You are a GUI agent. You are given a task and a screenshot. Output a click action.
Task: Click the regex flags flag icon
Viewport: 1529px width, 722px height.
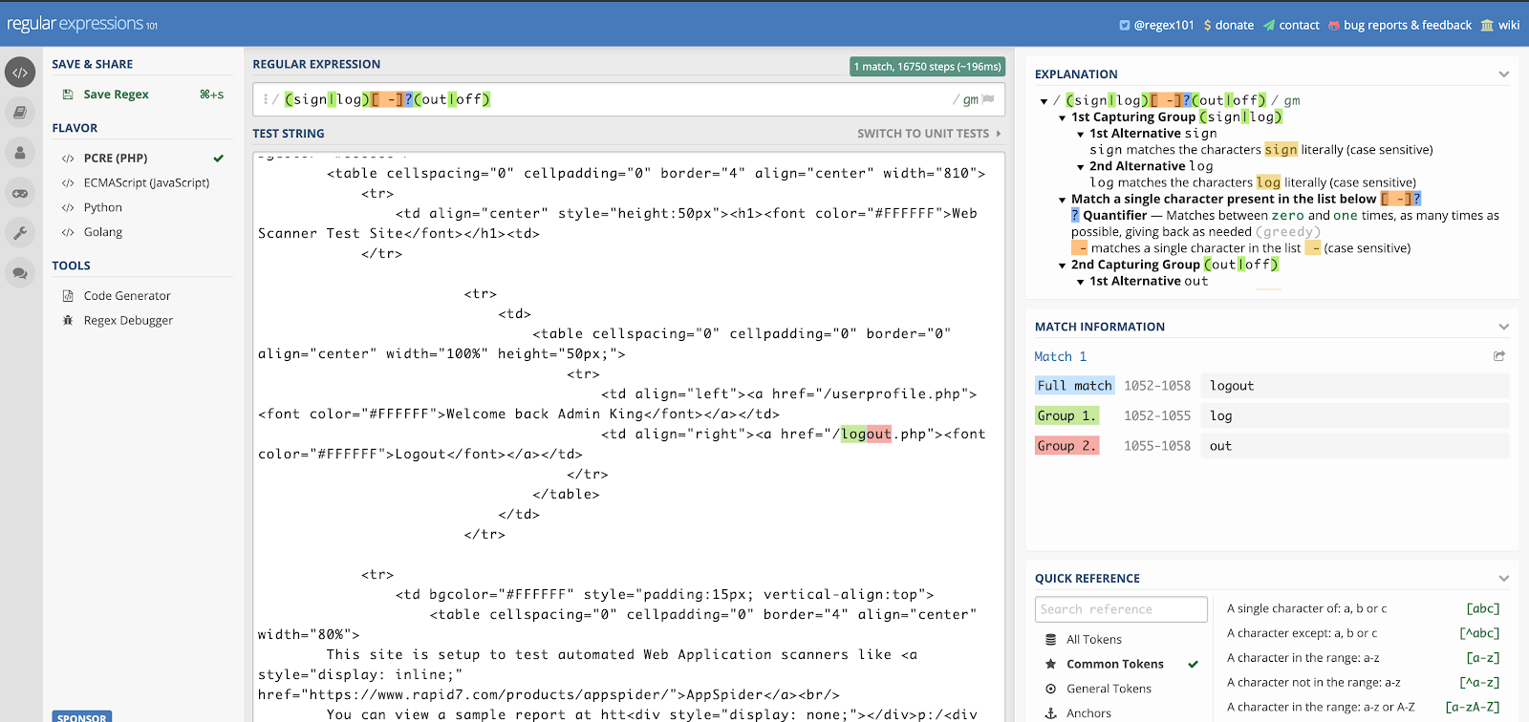click(988, 99)
